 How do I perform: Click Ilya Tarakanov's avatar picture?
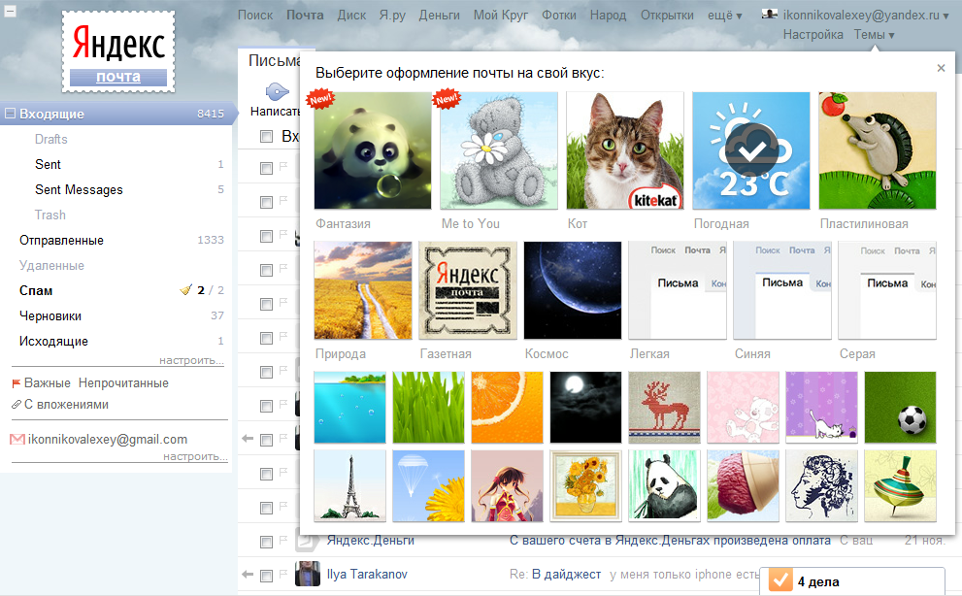click(308, 574)
